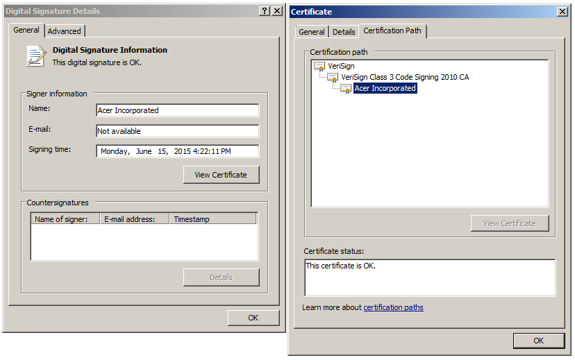575x360 pixels.
Task: Click the Timestamp column header
Action: point(212,219)
